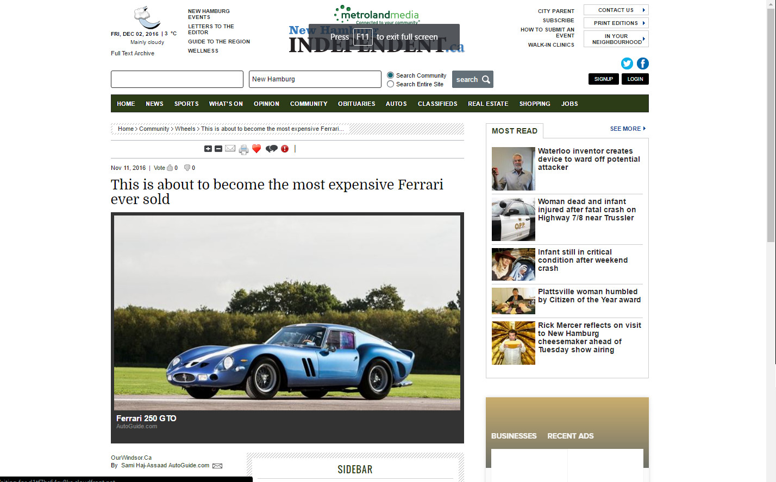Screen dimensions: 776x482
Task: Favorite the article with red heart icon
Action: (x=256, y=149)
